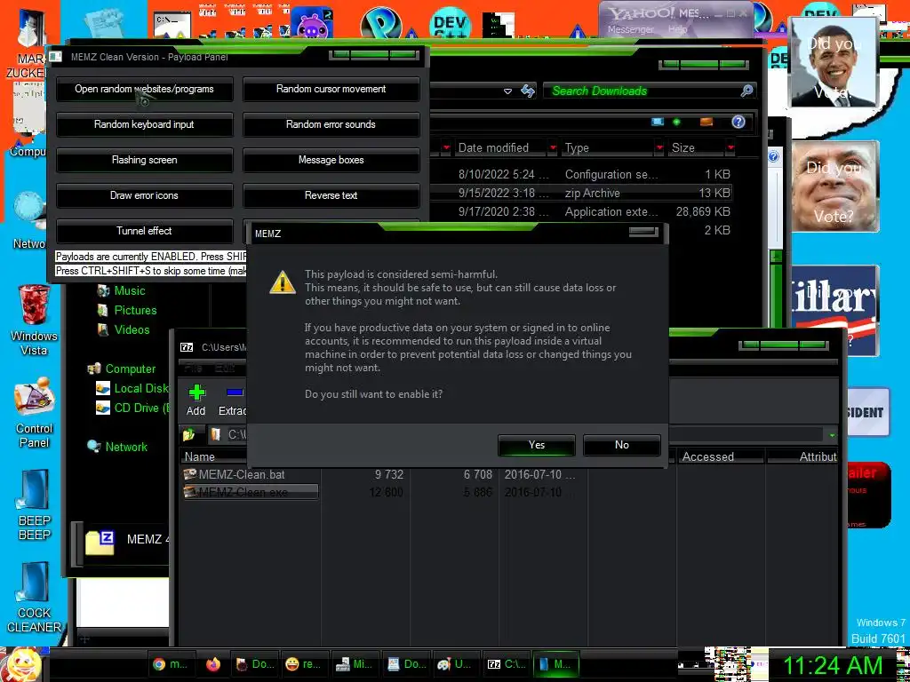The height and width of the screenshot is (682, 910).
Task: Toggle Random keyboard input payload
Action: pos(145,124)
